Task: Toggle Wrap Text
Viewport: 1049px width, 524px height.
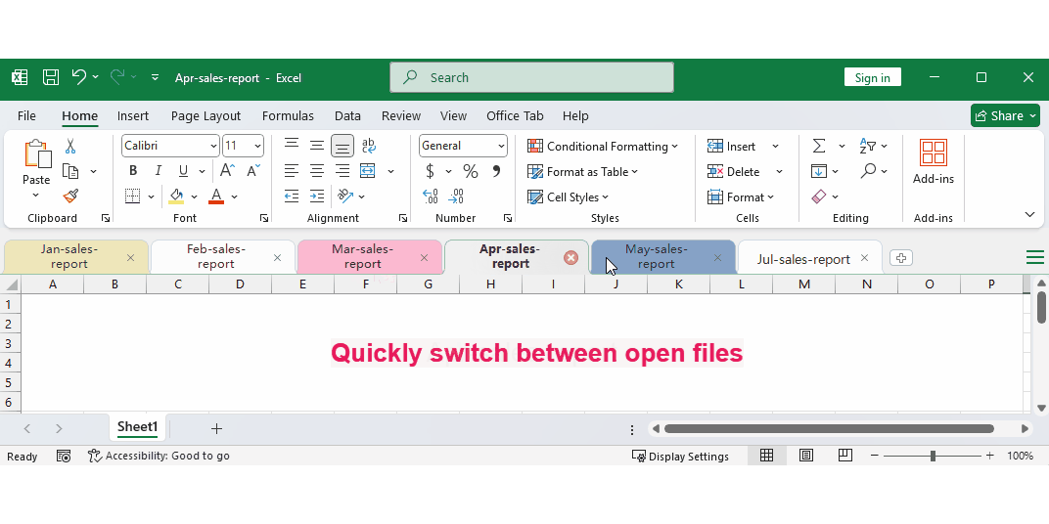Action: (x=368, y=145)
